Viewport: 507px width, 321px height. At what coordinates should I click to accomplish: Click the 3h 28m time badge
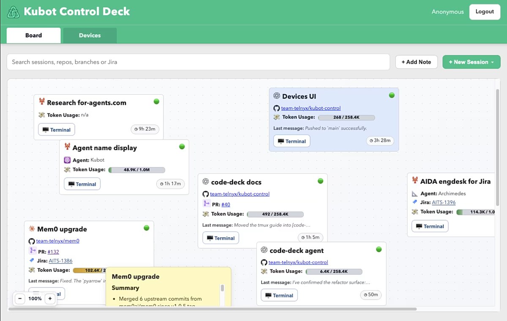pyautogui.click(x=380, y=140)
